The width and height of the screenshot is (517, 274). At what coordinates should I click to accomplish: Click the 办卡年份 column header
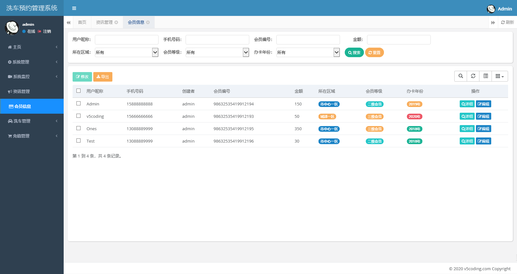pos(415,91)
